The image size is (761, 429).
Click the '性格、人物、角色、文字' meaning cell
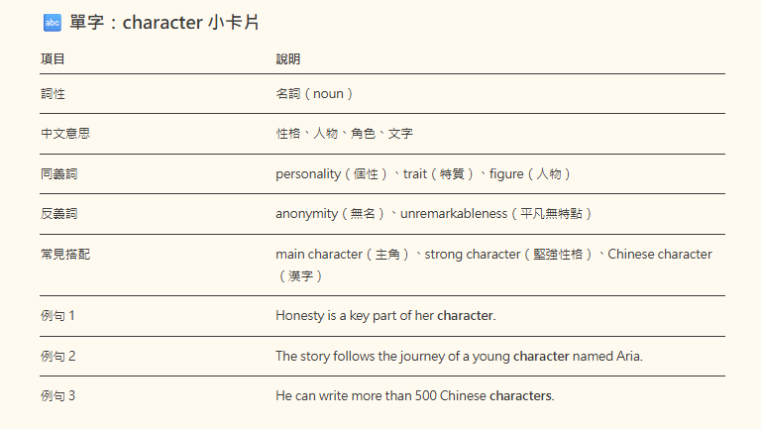pos(344,134)
